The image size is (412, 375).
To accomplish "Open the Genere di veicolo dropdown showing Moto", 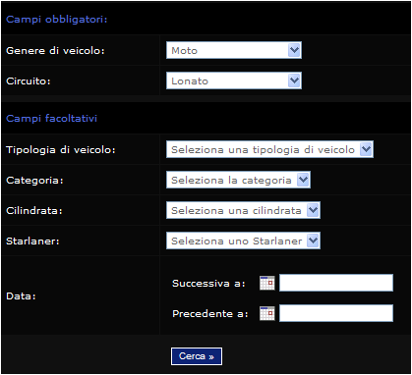I will [x=234, y=50].
